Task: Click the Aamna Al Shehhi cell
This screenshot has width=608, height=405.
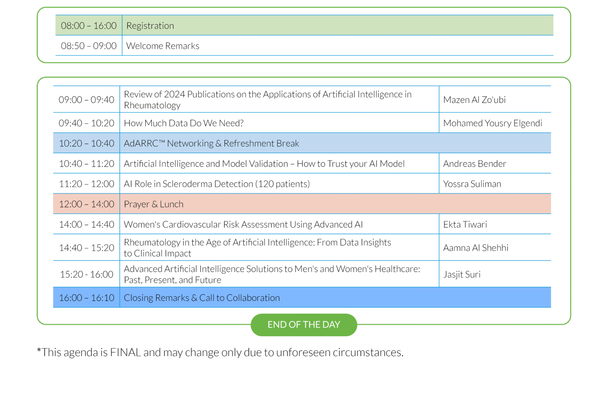Action: click(x=476, y=248)
